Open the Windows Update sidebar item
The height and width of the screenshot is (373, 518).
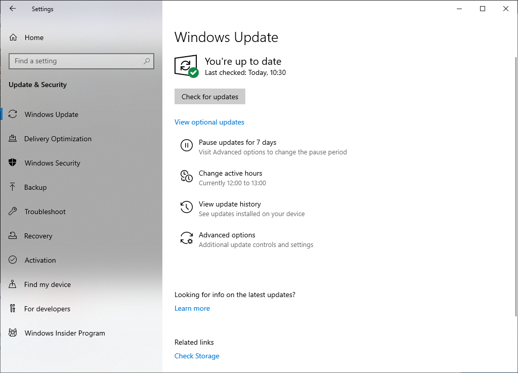[81, 114]
